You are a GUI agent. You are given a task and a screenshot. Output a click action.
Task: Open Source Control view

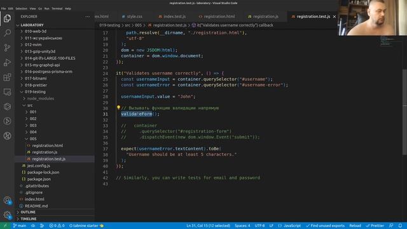[7, 48]
